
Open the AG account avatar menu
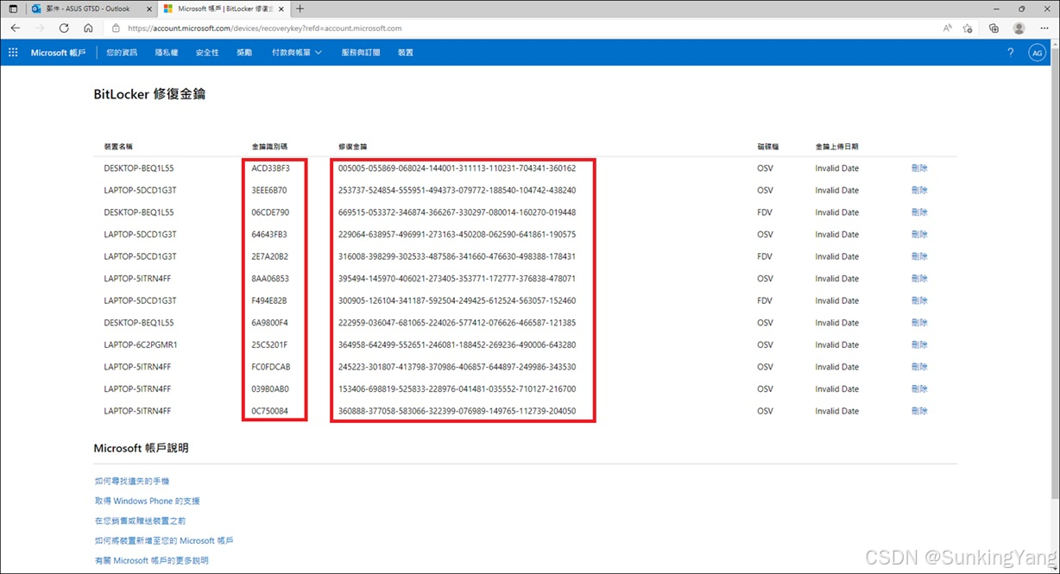point(1037,53)
